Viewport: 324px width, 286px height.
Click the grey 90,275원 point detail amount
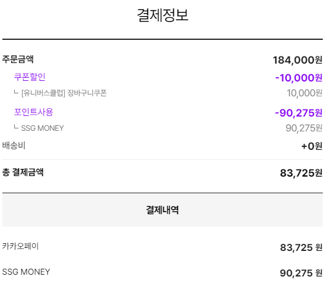(304, 128)
